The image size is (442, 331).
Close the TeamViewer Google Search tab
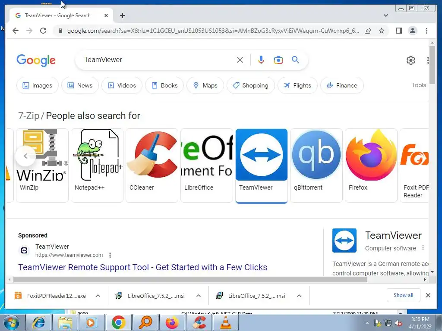[106, 16]
